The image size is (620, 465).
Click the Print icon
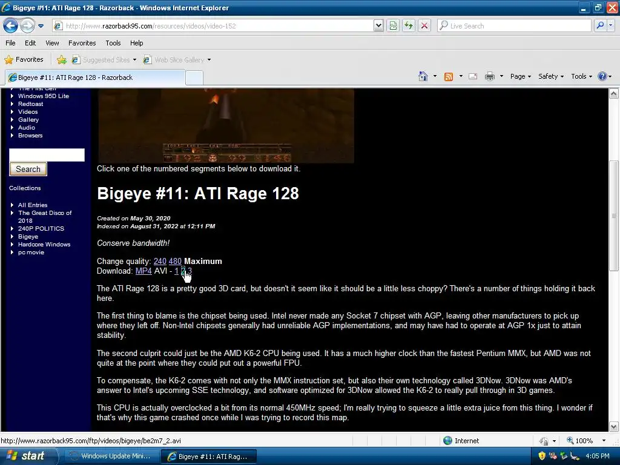tap(489, 76)
